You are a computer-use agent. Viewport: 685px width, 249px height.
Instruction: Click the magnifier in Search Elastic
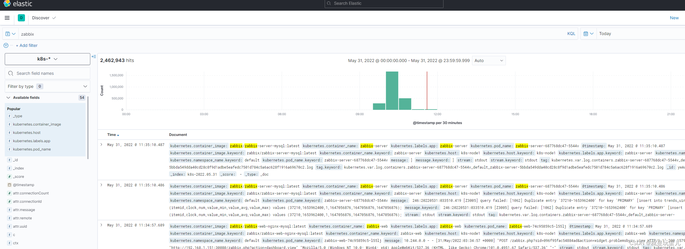pyautogui.click(x=329, y=3)
